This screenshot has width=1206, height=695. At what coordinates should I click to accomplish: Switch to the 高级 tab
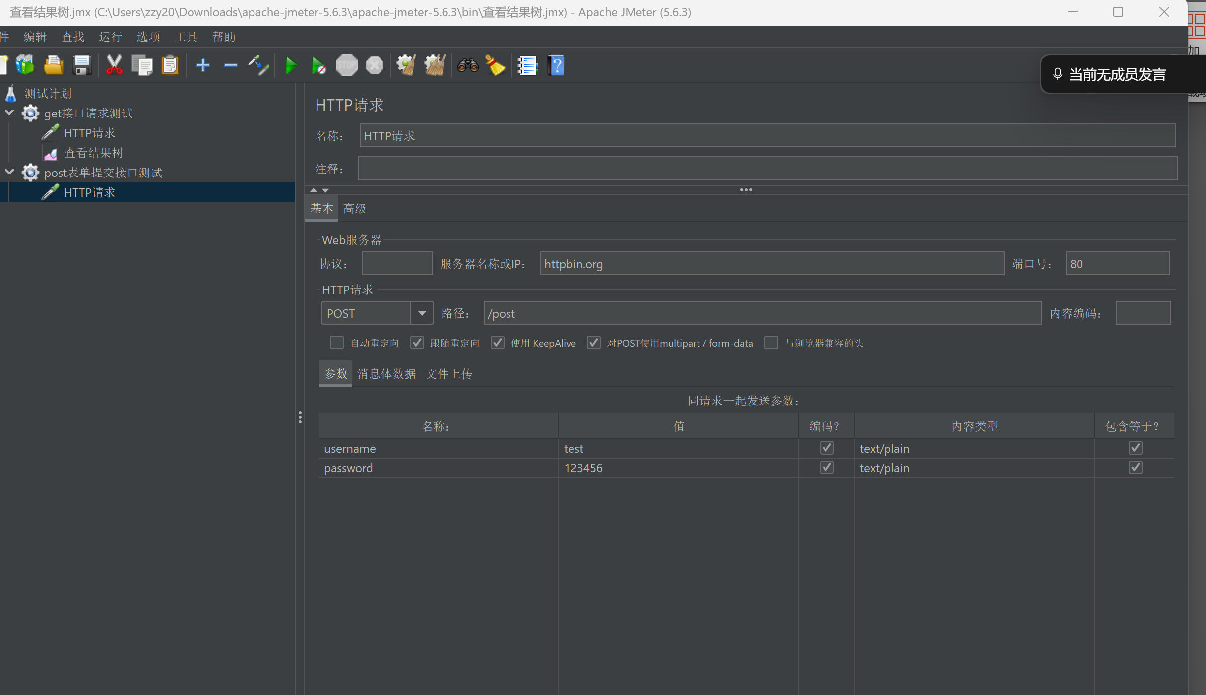pos(355,209)
